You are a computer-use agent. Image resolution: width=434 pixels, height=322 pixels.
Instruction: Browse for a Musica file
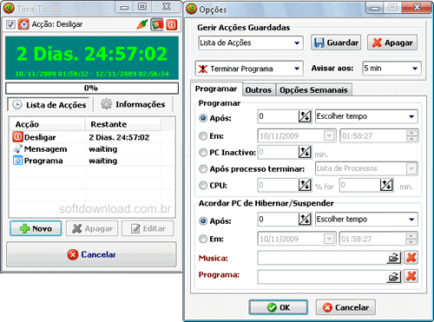394,258
